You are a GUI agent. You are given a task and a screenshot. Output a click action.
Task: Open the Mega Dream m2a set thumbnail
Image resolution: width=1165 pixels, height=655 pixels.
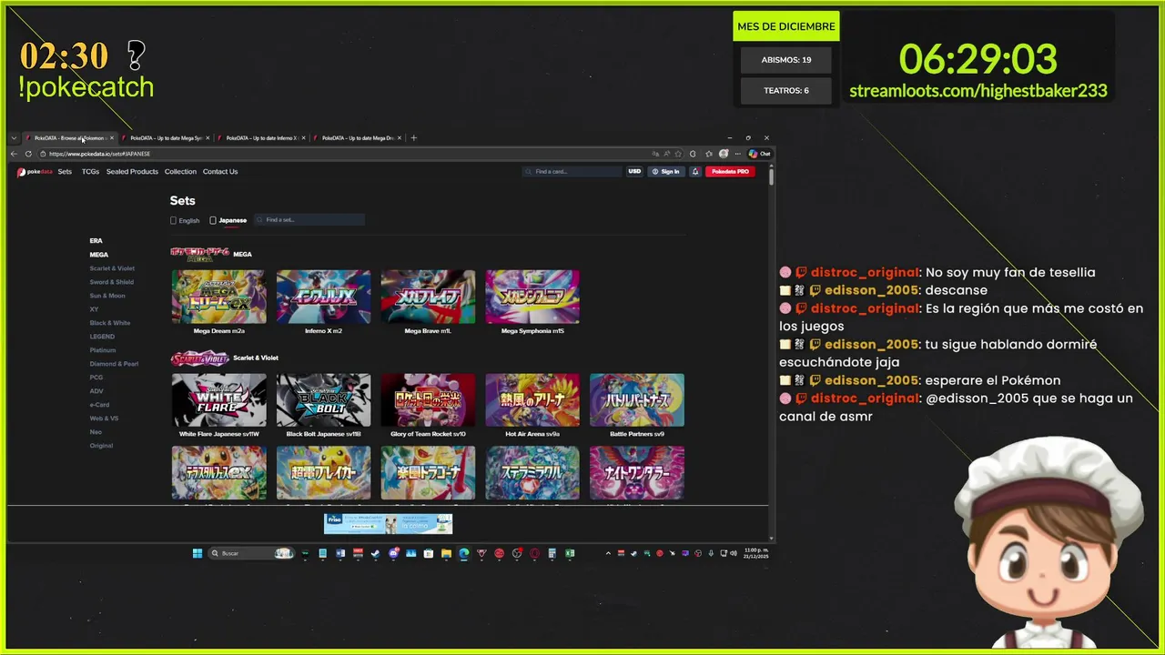pyautogui.click(x=218, y=297)
